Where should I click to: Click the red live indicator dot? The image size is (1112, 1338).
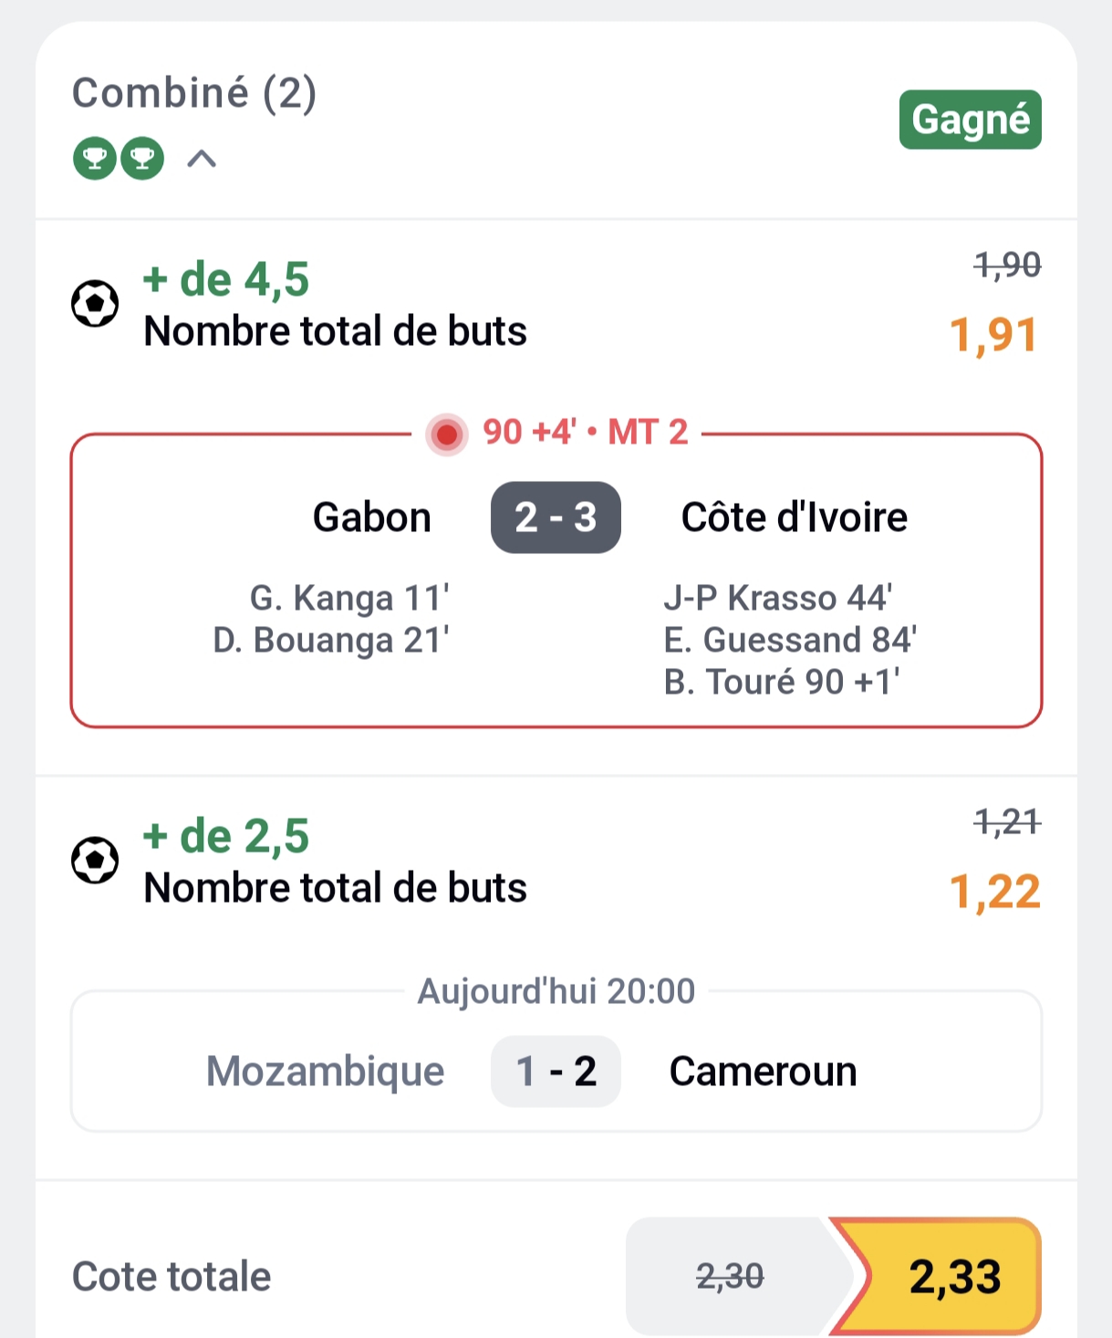[x=447, y=434]
